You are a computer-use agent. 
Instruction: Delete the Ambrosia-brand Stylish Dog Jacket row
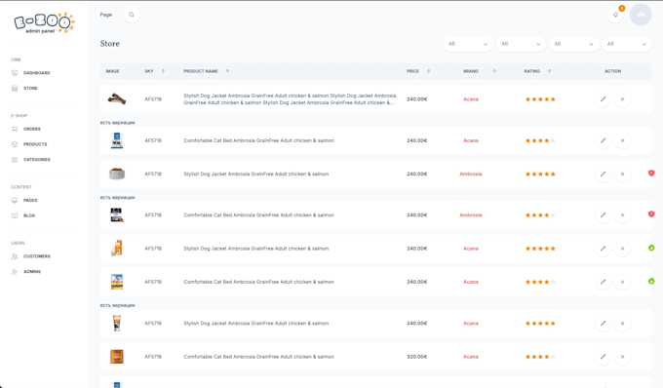[x=622, y=175]
